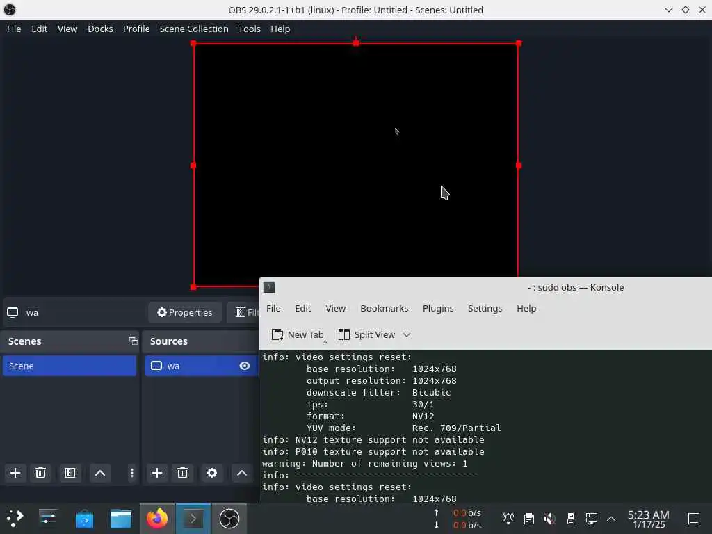Move source up with arrow icon
The height and width of the screenshot is (534, 712).
coord(241,473)
